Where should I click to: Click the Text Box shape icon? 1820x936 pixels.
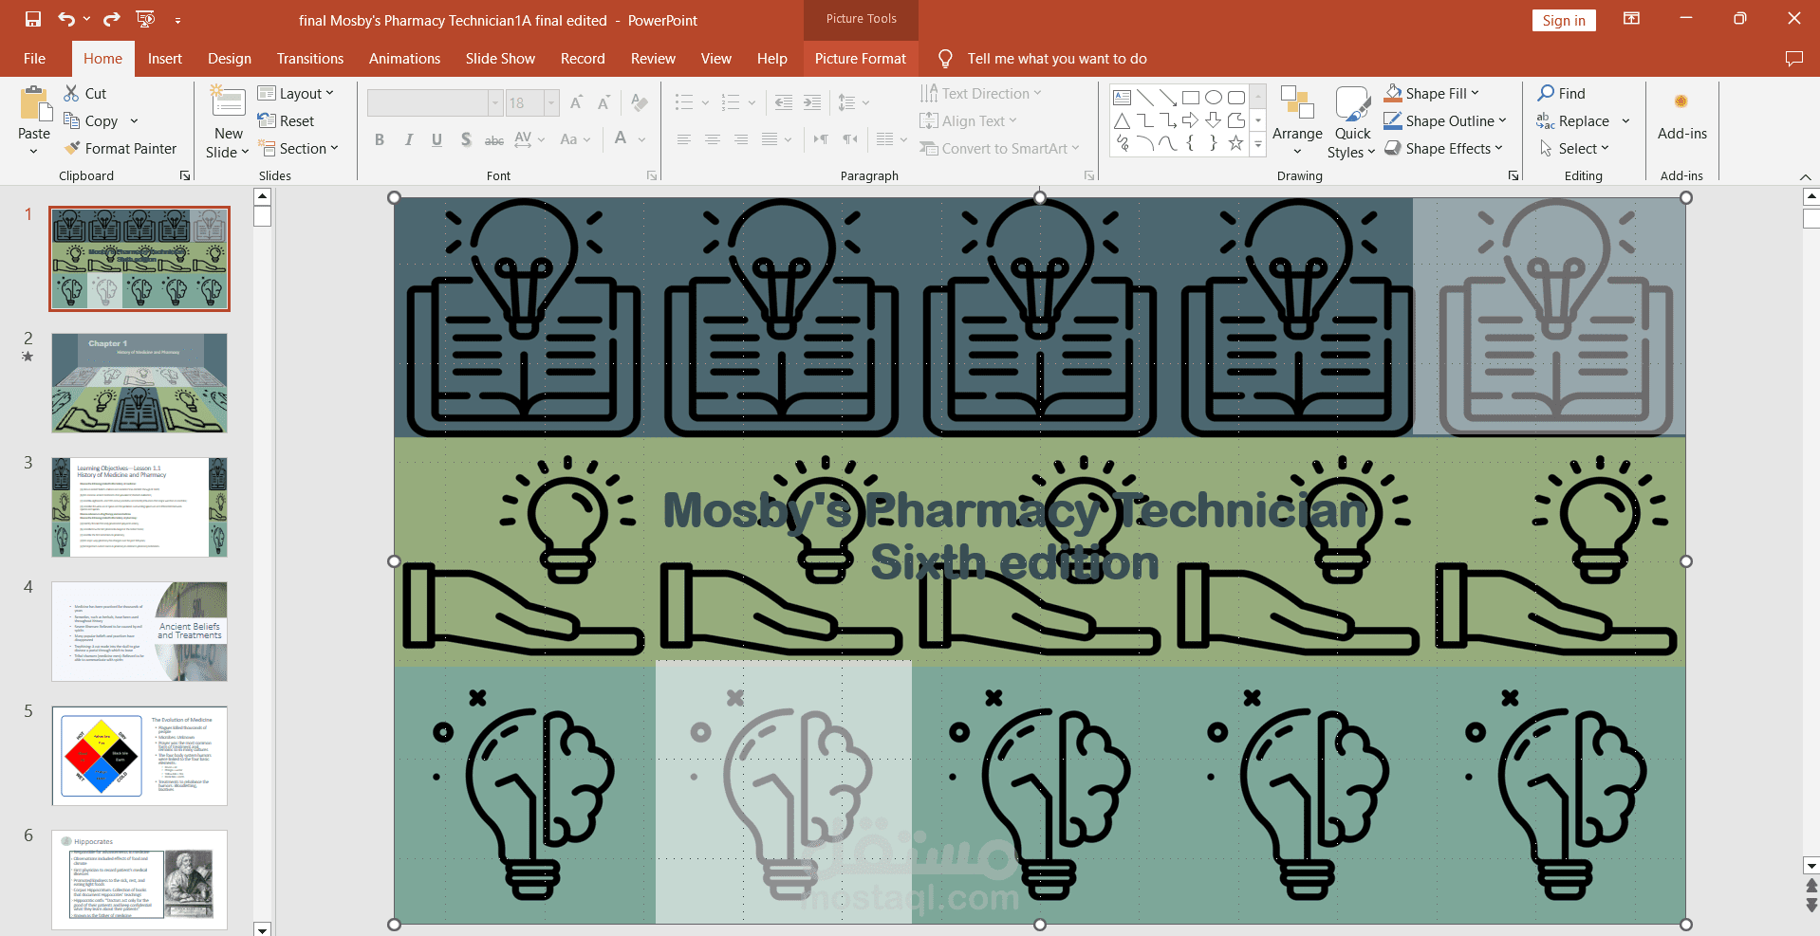tap(1123, 97)
